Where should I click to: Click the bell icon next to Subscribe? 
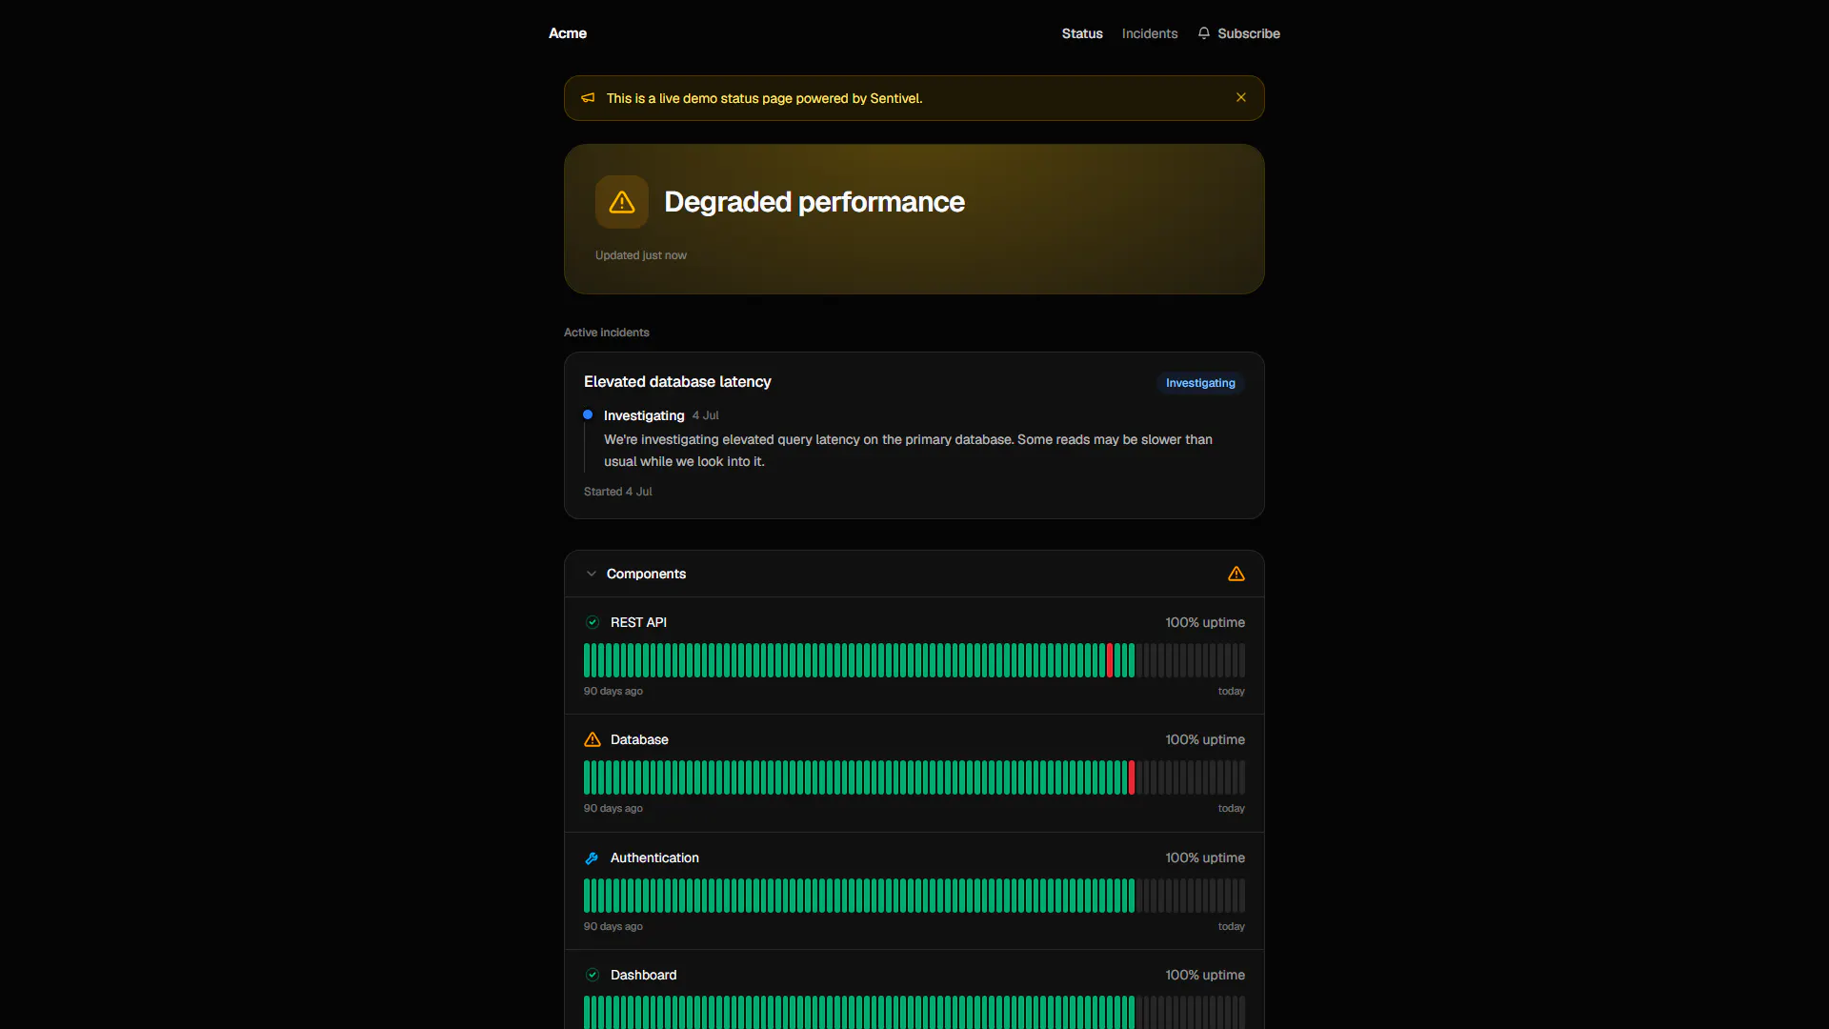click(x=1204, y=33)
